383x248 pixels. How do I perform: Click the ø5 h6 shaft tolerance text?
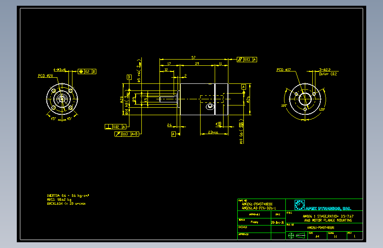point(139,71)
